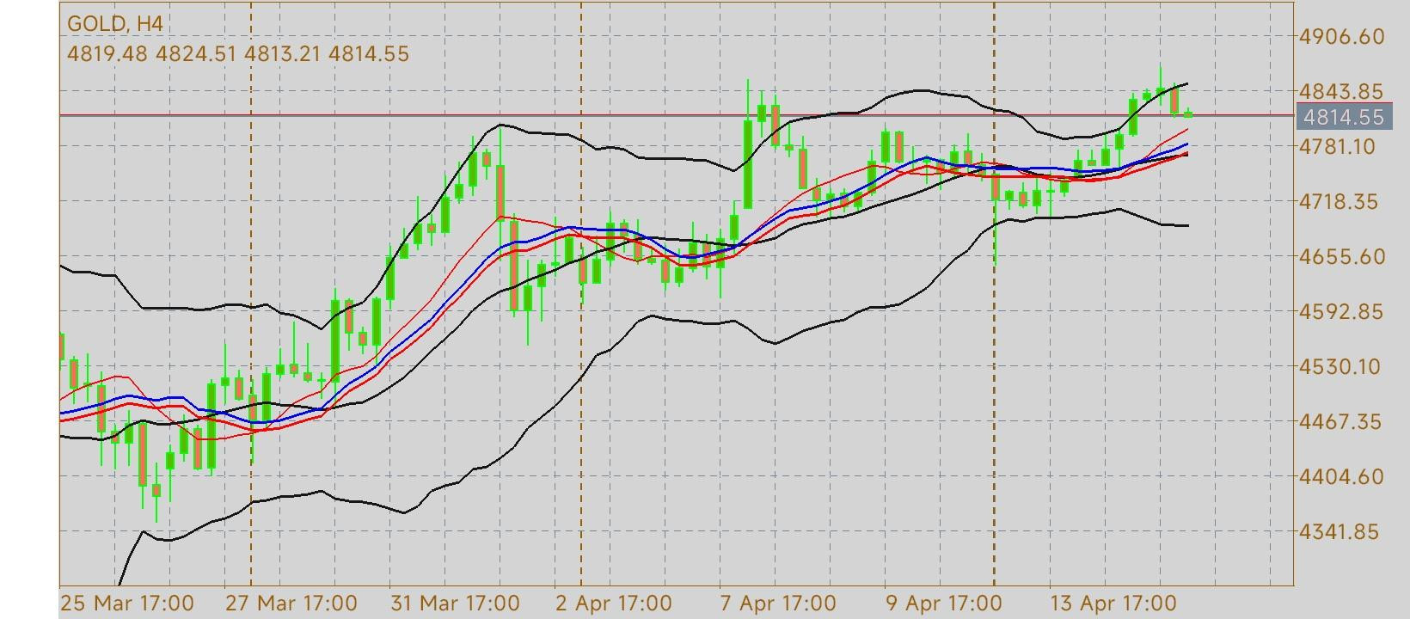
Task: Click the 25 Mar 17:00 time label
Action: coord(127,603)
